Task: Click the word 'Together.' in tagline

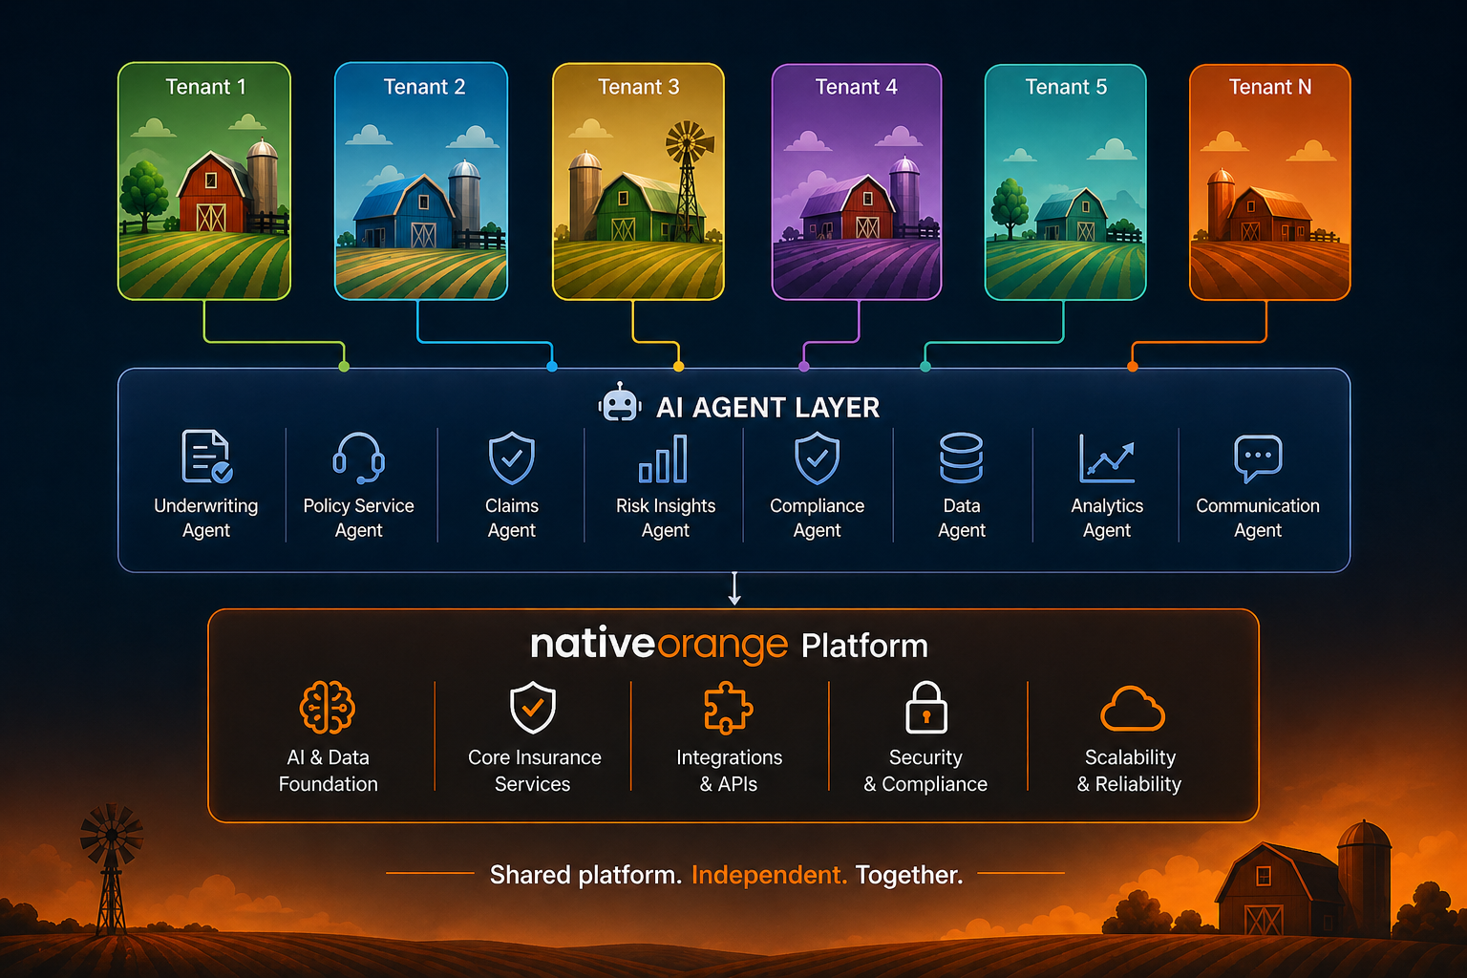Action: tap(909, 875)
